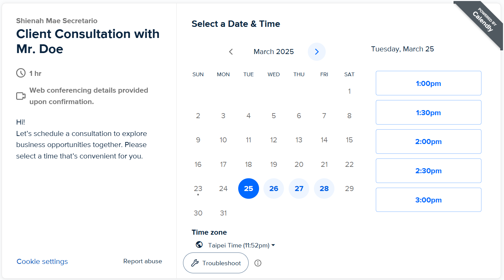Click the Report abuse link
This screenshot has width=504, height=280.
143,261
